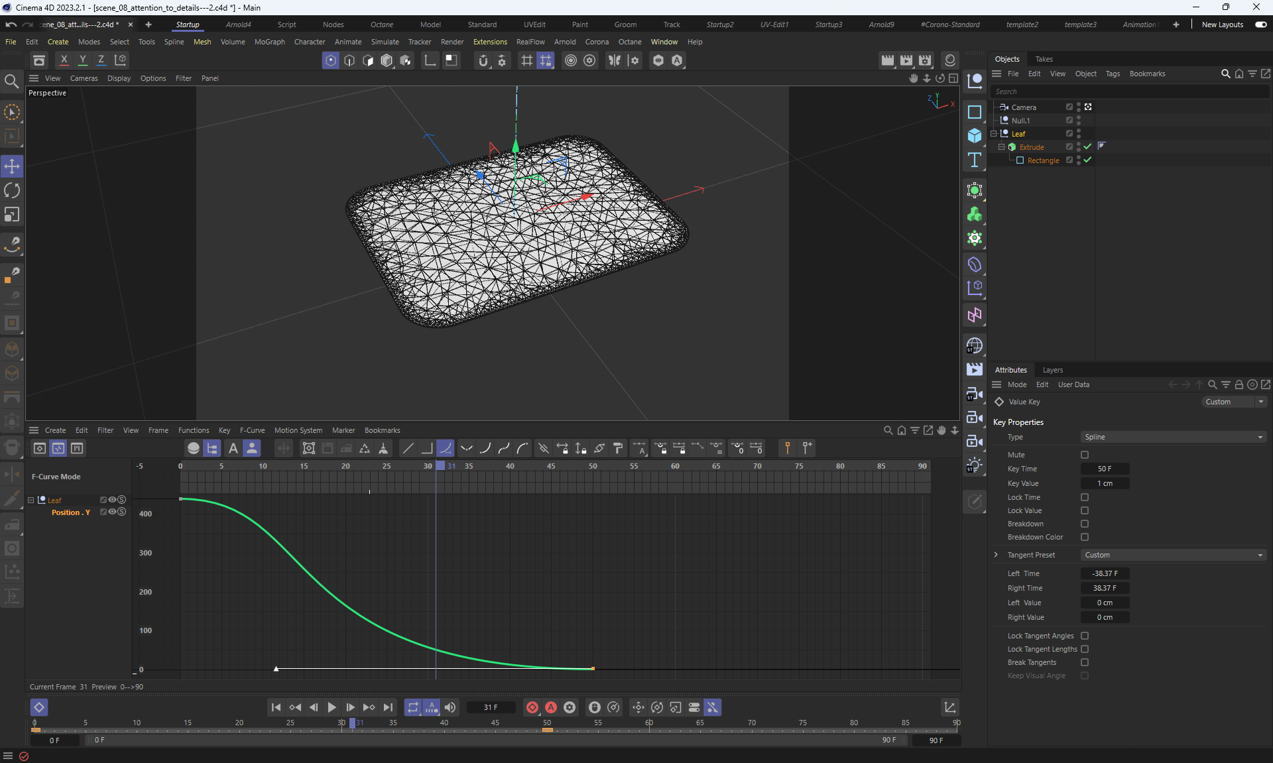This screenshot has width=1273, height=763.
Task: Collapse the Leaf object in Objects tree
Action: (994, 134)
